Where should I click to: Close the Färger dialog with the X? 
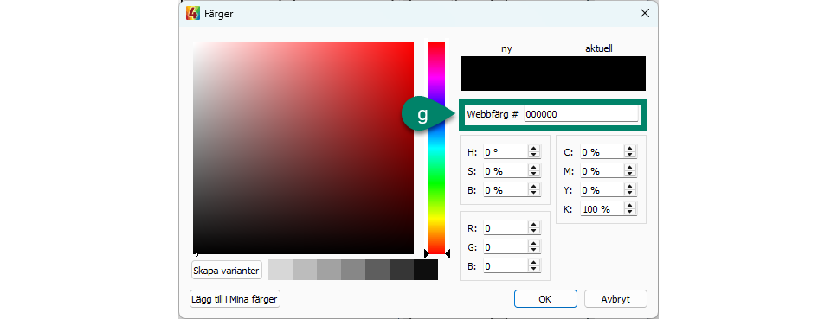coord(644,13)
